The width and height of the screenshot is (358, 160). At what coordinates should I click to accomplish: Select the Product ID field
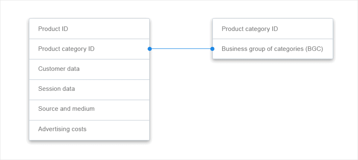(x=89, y=29)
